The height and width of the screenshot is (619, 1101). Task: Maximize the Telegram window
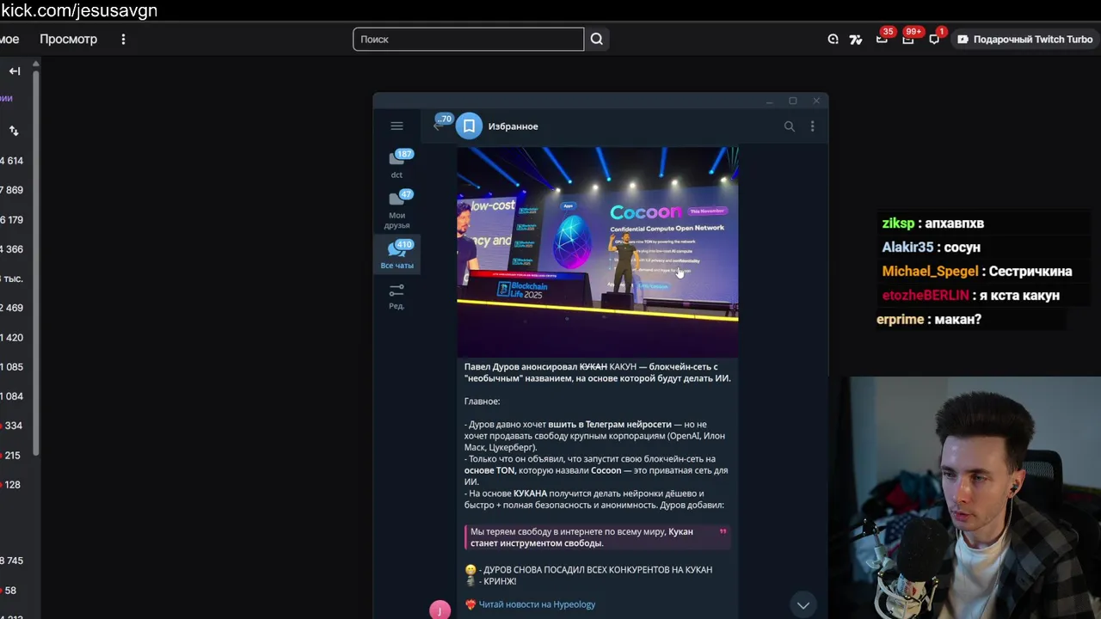793,101
